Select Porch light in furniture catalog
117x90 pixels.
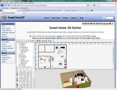[x=23, y=65]
